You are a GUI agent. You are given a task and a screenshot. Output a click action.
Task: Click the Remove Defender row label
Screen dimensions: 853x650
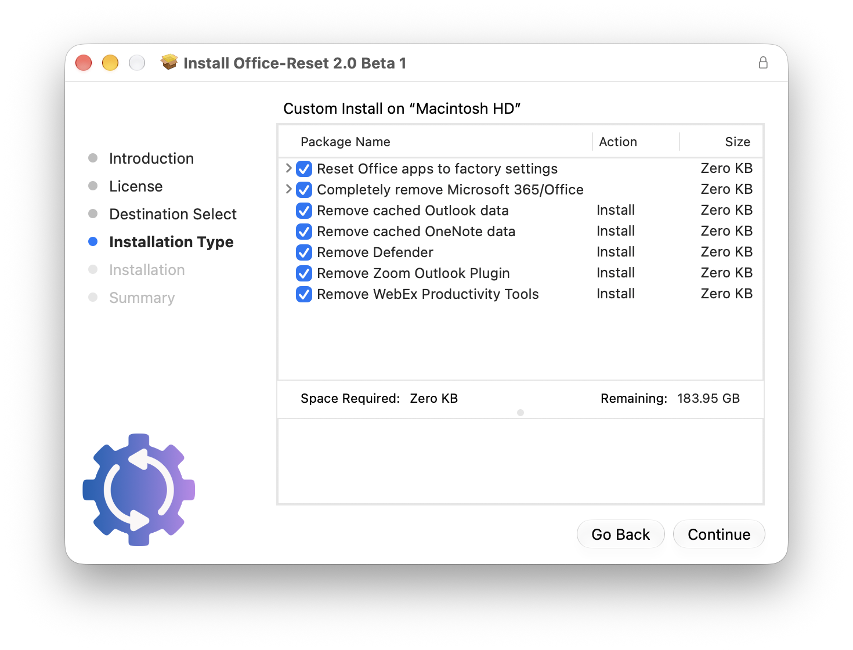(x=375, y=252)
